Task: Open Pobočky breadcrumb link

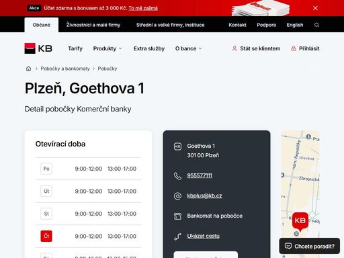Action: click(x=107, y=69)
